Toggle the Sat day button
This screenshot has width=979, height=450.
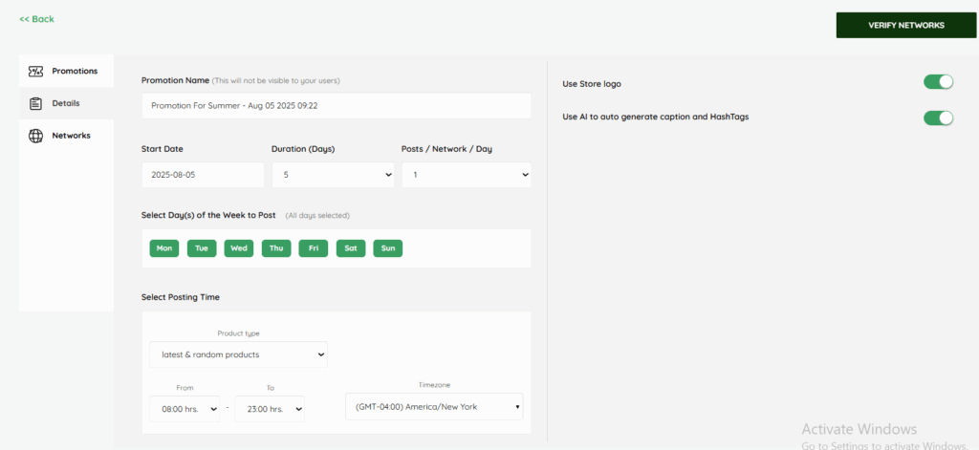[x=351, y=248]
